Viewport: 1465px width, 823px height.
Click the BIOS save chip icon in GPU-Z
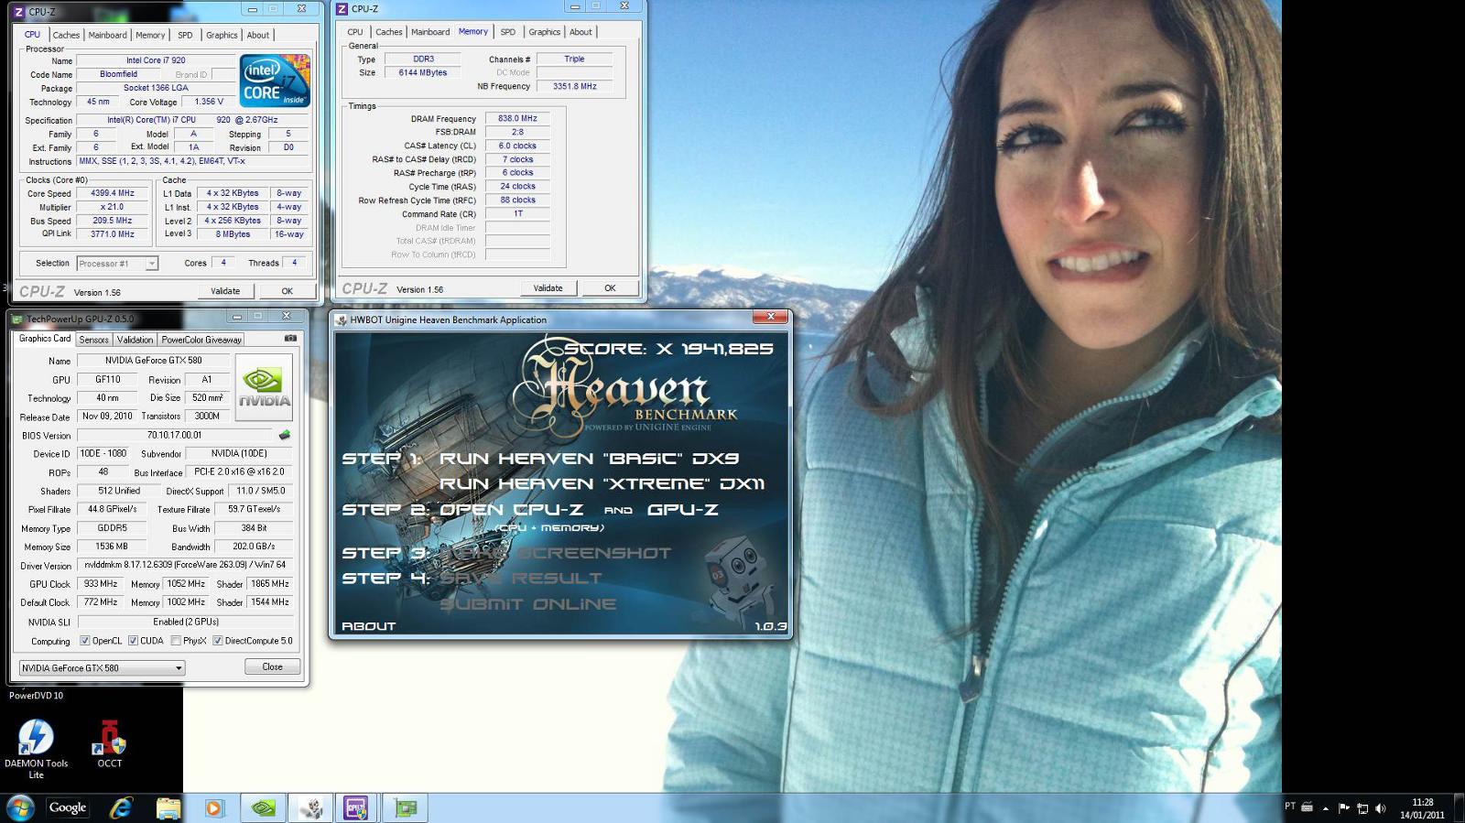[x=285, y=435]
